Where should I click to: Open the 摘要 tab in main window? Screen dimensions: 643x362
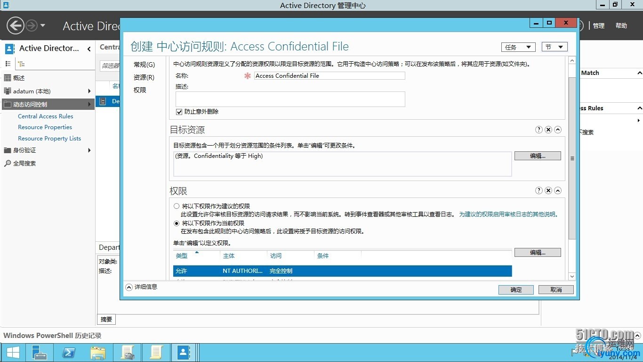tap(106, 320)
